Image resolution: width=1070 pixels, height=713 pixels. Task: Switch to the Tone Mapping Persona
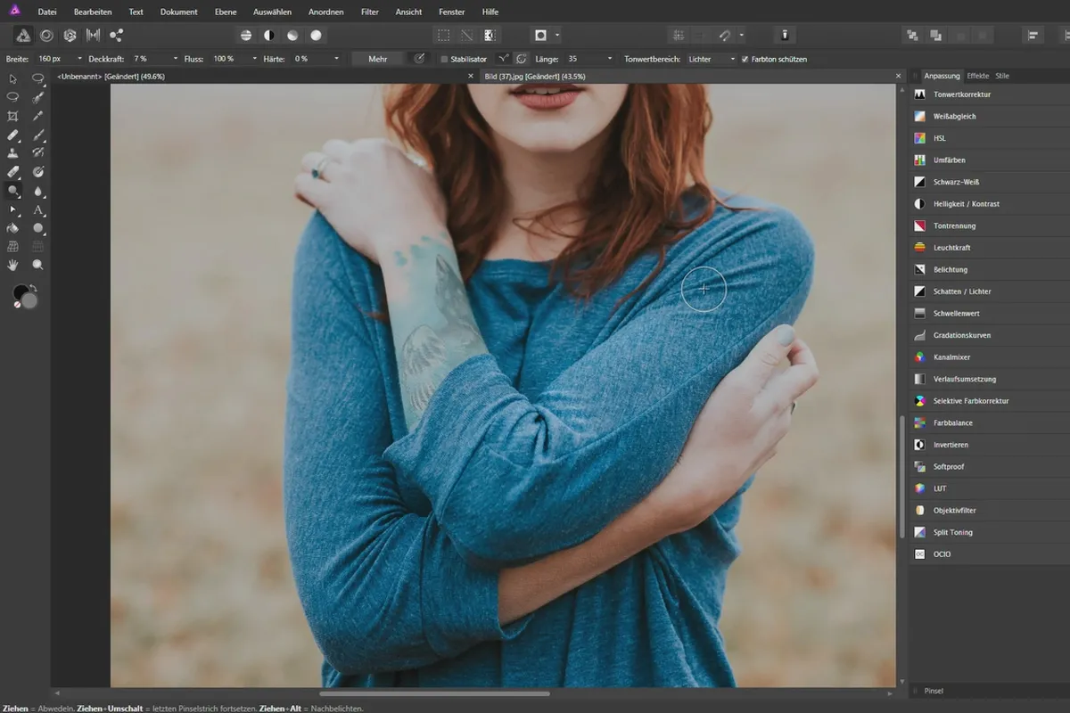coord(93,36)
